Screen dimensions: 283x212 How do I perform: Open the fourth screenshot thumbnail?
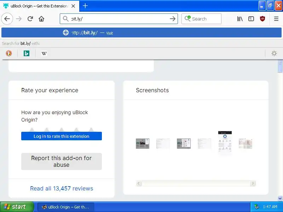point(204,143)
